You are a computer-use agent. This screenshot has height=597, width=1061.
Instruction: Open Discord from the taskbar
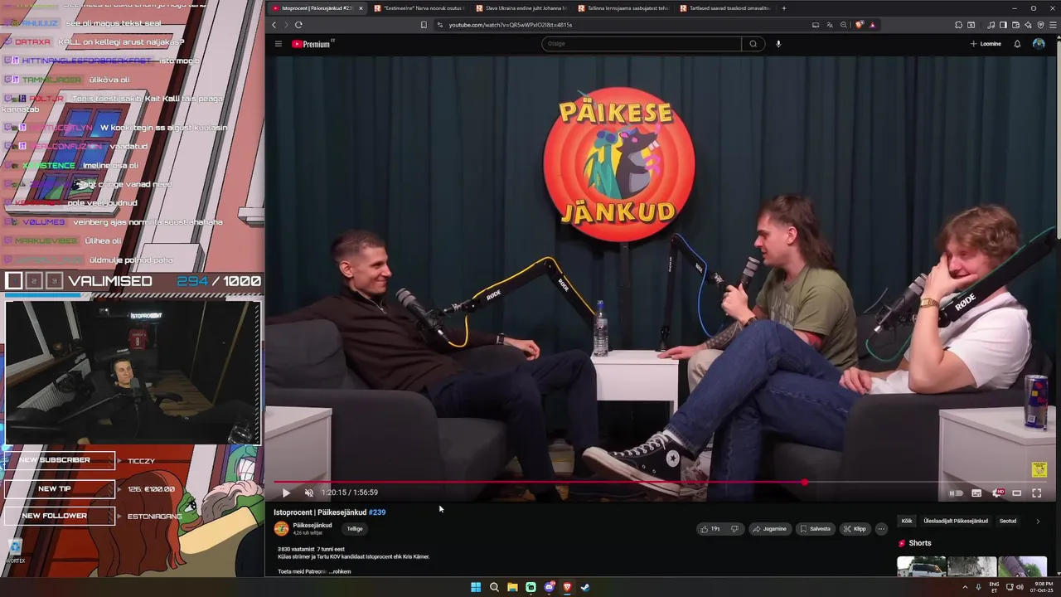pyautogui.click(x=549, y=587)
